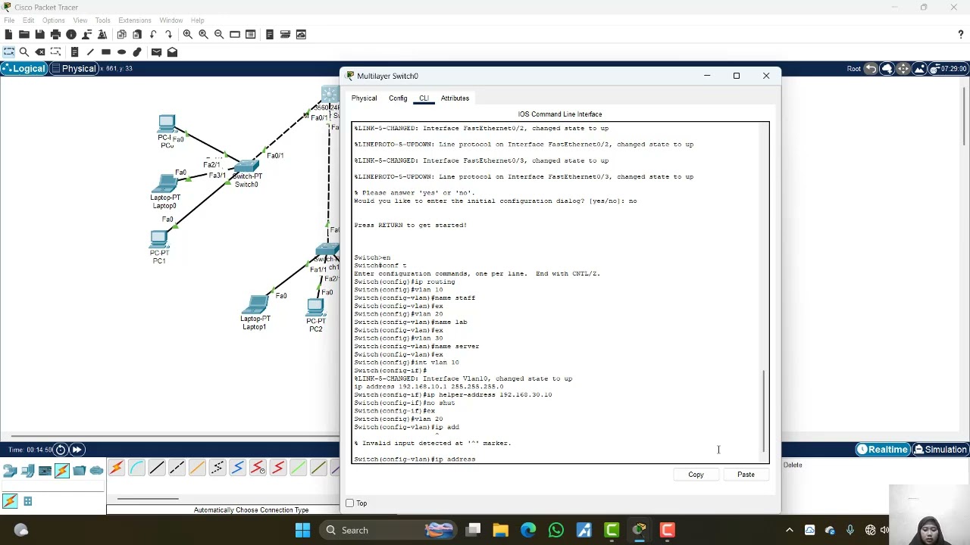
Task: Open the custom devices dialog icon
Action: tap(250, 34)
